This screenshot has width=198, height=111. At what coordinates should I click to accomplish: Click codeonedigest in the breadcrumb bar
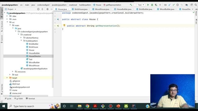43,5
